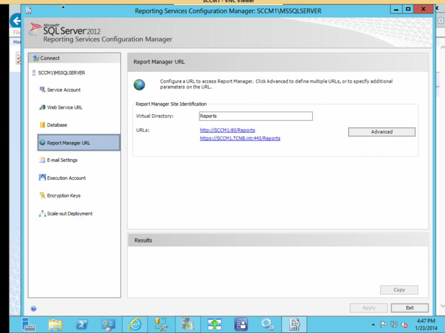This screenshot has height=333, width=445.
Task: Open the Scale-out Deployment page
Action: click(x=69, y=214)
